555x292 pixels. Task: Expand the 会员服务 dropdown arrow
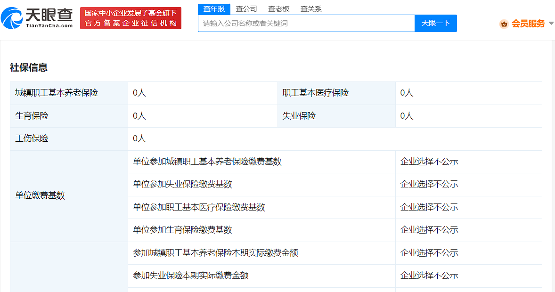pos(551,24)
